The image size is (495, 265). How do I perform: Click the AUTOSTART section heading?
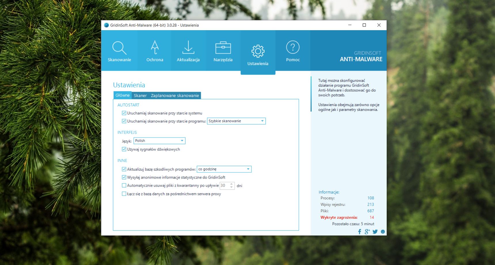[x=128, y=105]
